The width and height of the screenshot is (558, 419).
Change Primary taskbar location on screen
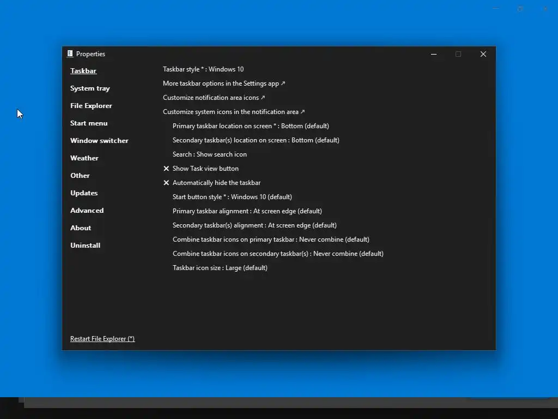[251, 126]
